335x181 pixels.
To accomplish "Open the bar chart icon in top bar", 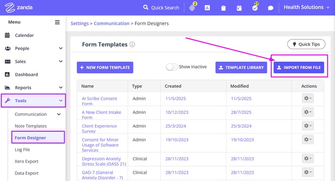I will pyautogui.click(x=207, y=8).
